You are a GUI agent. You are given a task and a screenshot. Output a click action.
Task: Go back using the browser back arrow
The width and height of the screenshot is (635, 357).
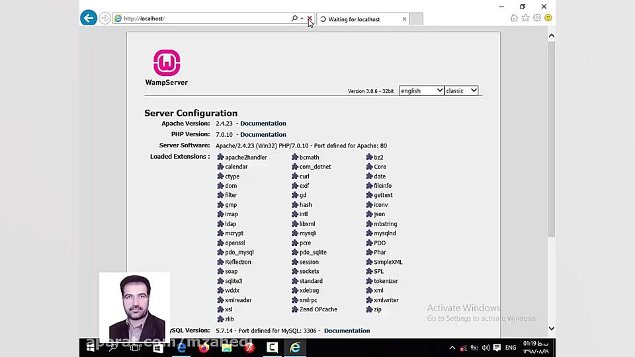[x=88, y=18]
